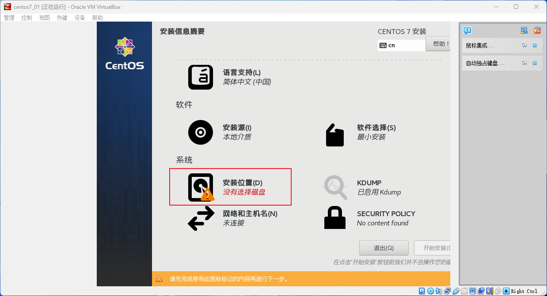Open 网络和主机名(N) network arrows icon
547x296 pixels.
[x=201, y=218]
